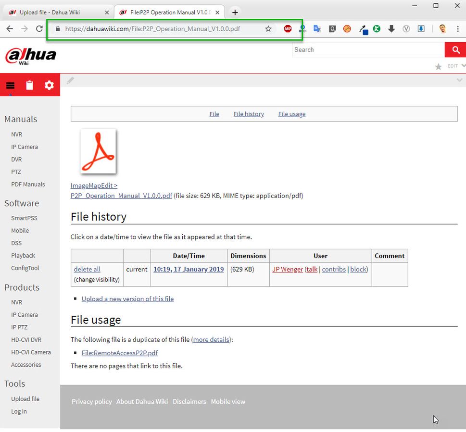This screenshot has width=466, height=432.
Task: Open Chrome three-dot menu
Action: coord(458,29)
